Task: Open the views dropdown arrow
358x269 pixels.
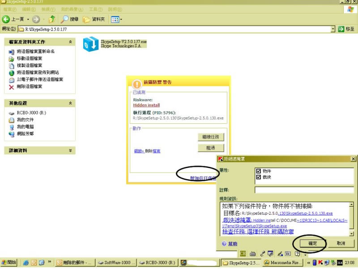Action: (x=121, y=19)
